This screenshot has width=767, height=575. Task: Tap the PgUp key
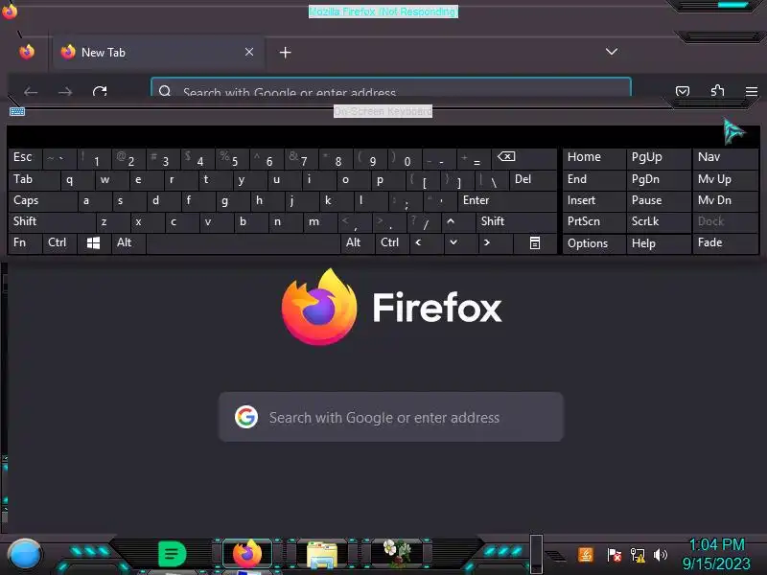(659, 157)
